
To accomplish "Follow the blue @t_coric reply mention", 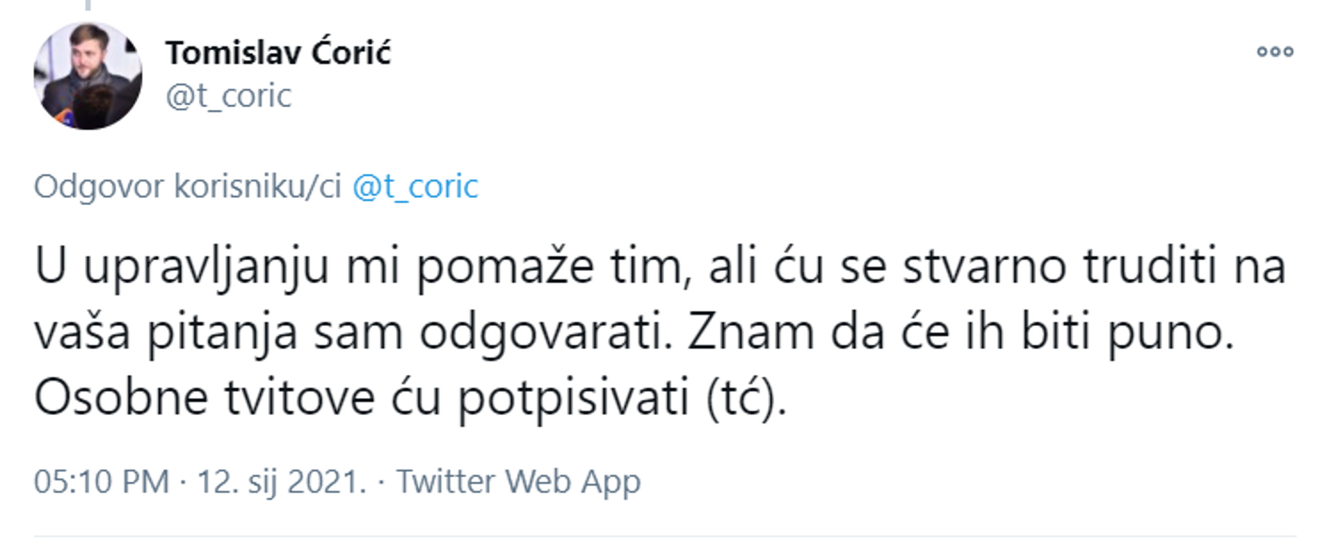I will tap(415, 186).
